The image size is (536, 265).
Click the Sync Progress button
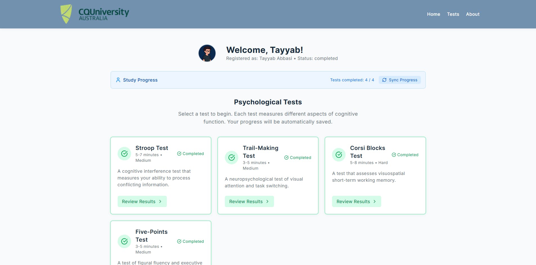click(x=400, y=80)
